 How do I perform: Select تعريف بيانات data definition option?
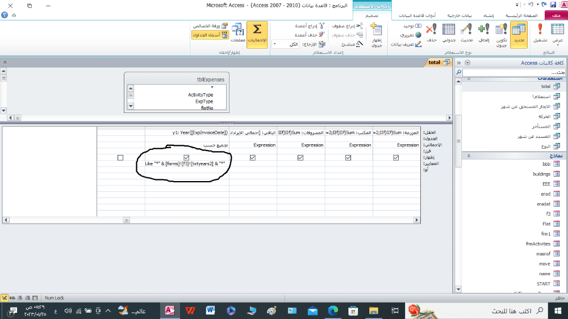[406, 44]
